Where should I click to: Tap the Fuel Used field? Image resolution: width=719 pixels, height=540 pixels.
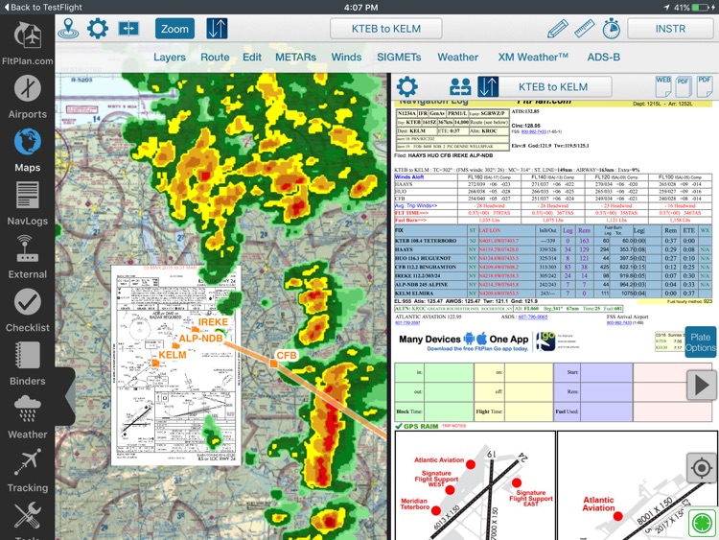[x=607, y=411]
